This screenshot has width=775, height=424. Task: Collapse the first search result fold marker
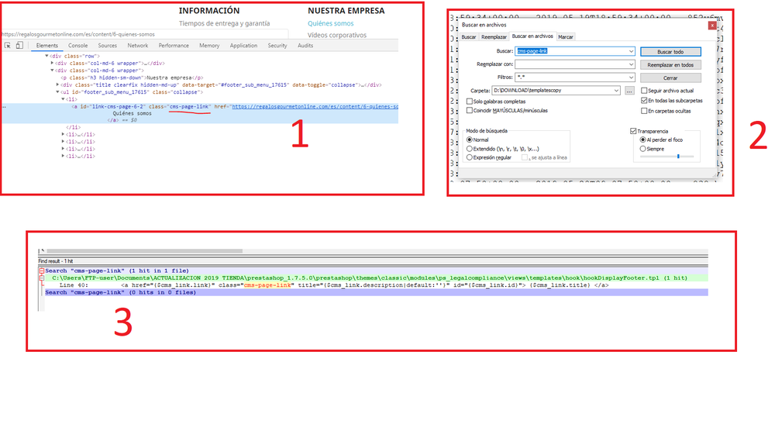(42, 271)
